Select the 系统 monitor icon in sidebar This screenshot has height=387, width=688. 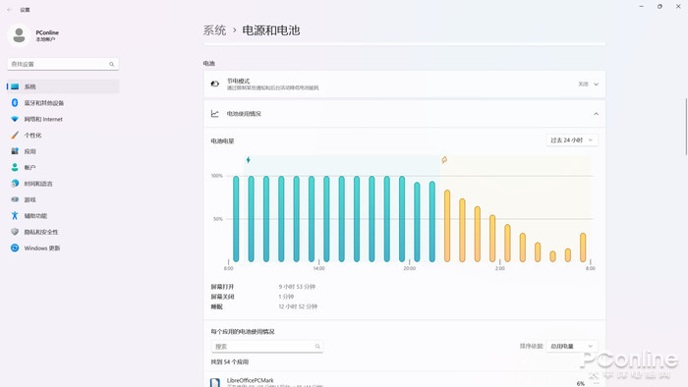pos(15,86)
